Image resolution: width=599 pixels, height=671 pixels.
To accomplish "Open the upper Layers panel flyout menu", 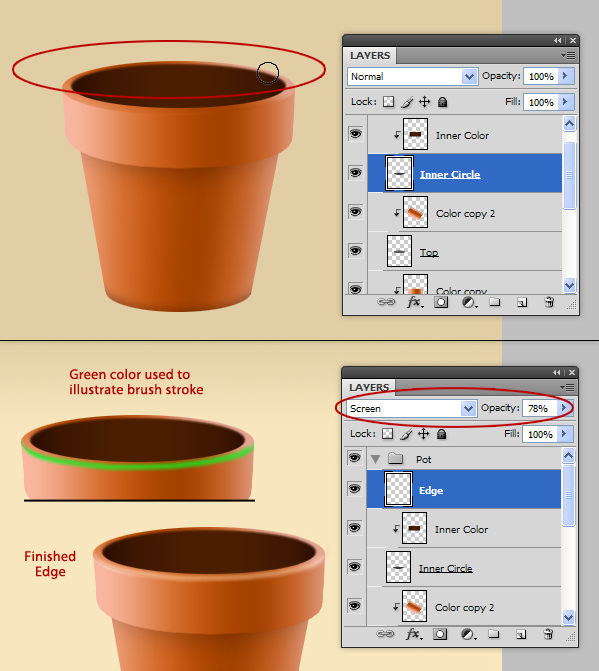I will tap(569, 55).
